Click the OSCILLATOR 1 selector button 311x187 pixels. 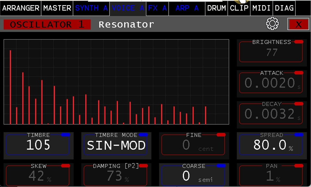coord(47,25)
